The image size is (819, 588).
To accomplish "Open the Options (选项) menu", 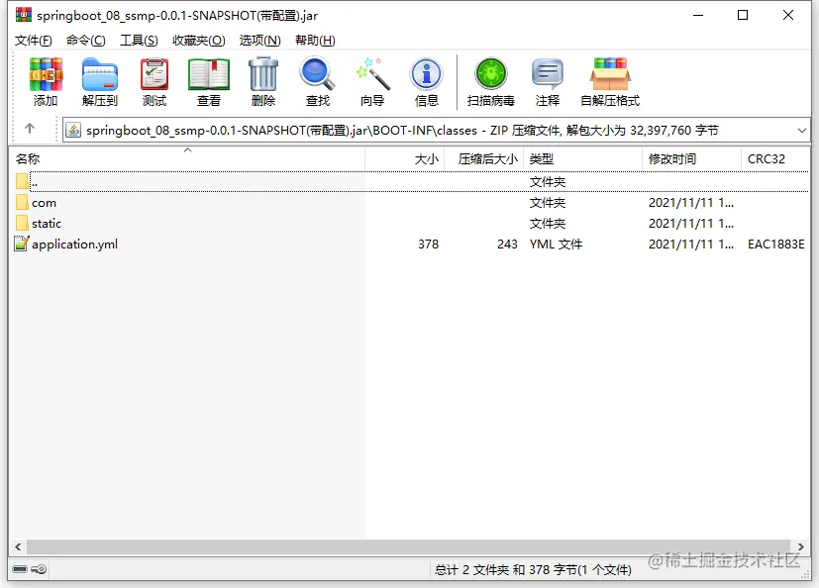I will click(x=259, y=41).
